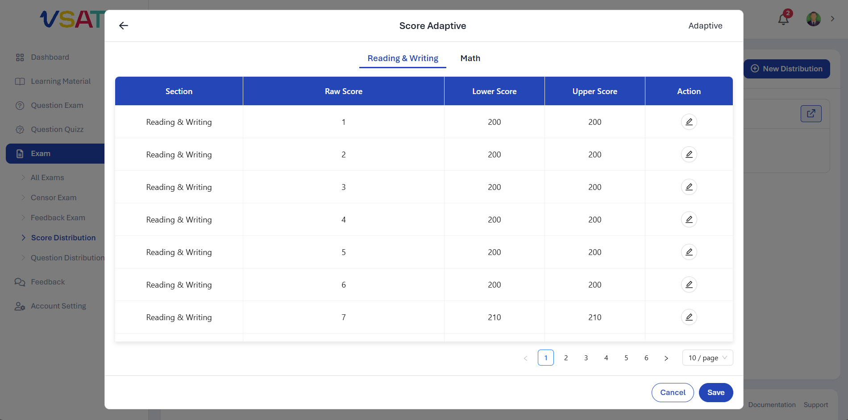Select Score Distribution in sidebar
848x420 pixels.
pos(63,238)
